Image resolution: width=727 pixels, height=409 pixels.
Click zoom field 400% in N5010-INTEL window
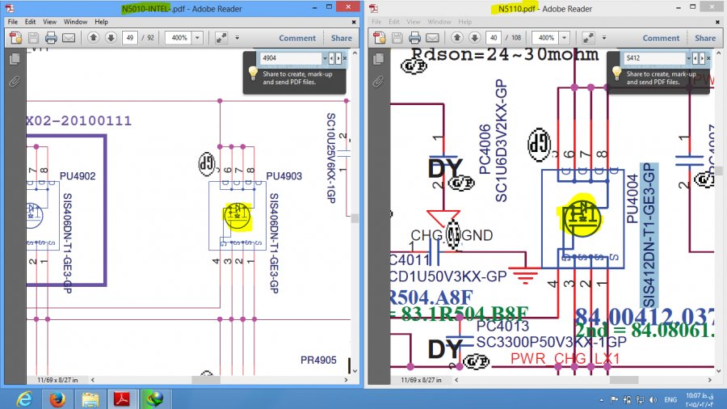point(179,38)
